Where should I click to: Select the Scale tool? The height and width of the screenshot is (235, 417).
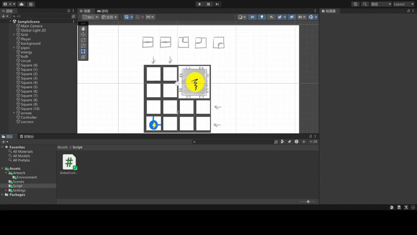click(x=83, y=46)
